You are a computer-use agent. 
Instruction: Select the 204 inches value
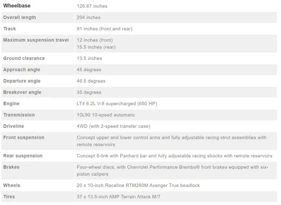click(x=89, y=18)
